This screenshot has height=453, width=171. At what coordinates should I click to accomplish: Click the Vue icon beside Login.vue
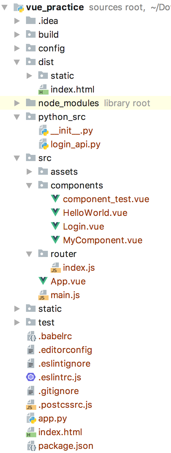[x=55, y=226]
